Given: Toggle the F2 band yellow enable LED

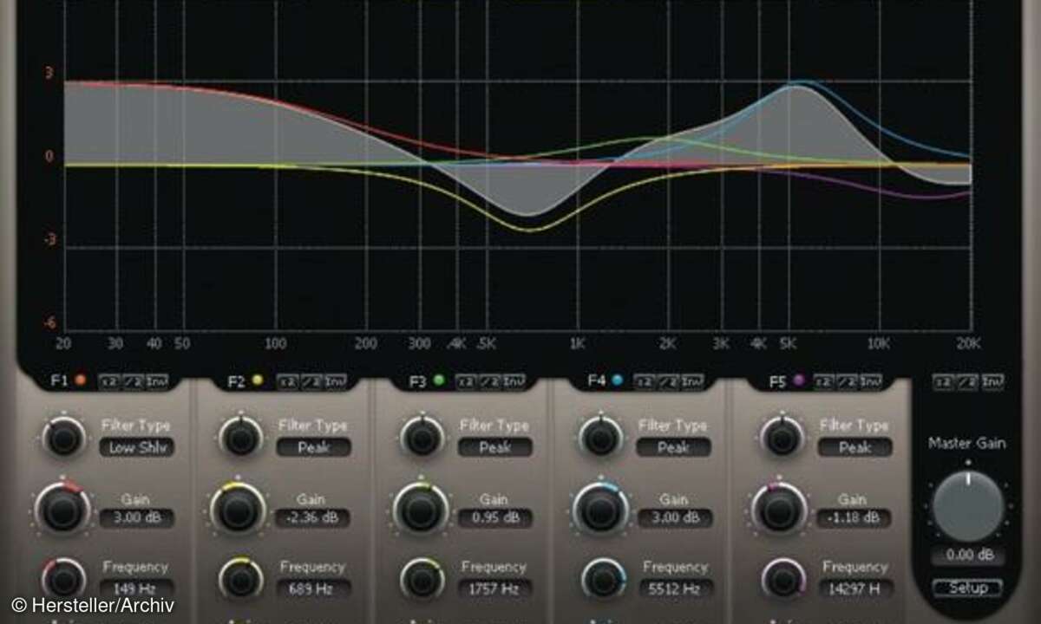Looking at the screenshot, I should [258, 380].
